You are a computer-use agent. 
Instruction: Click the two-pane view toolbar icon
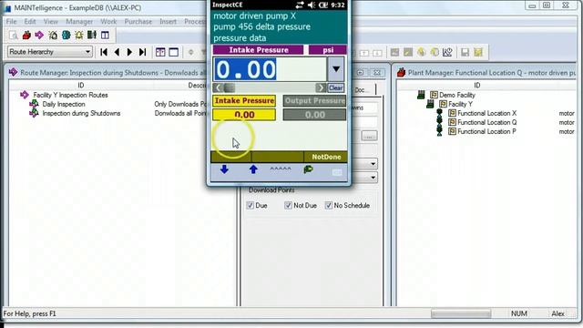[160, 52]
